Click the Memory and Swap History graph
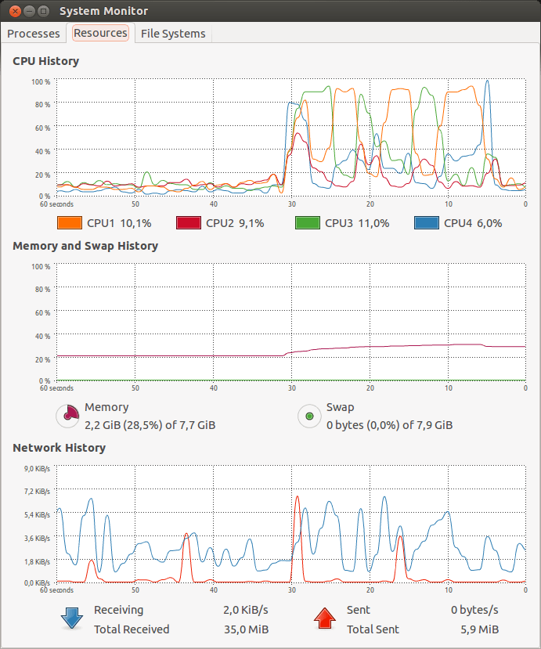This screenshot has width=541, height=649. point(290,323)
